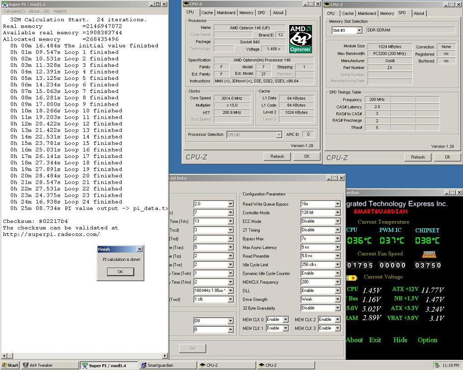Open the Calculate menu in Super PI
The width and height of the screenshot is (463, 370).
(x=14, y=11)
